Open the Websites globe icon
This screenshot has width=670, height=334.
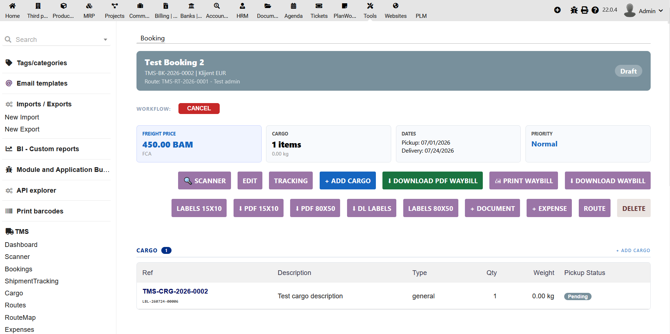396,6
